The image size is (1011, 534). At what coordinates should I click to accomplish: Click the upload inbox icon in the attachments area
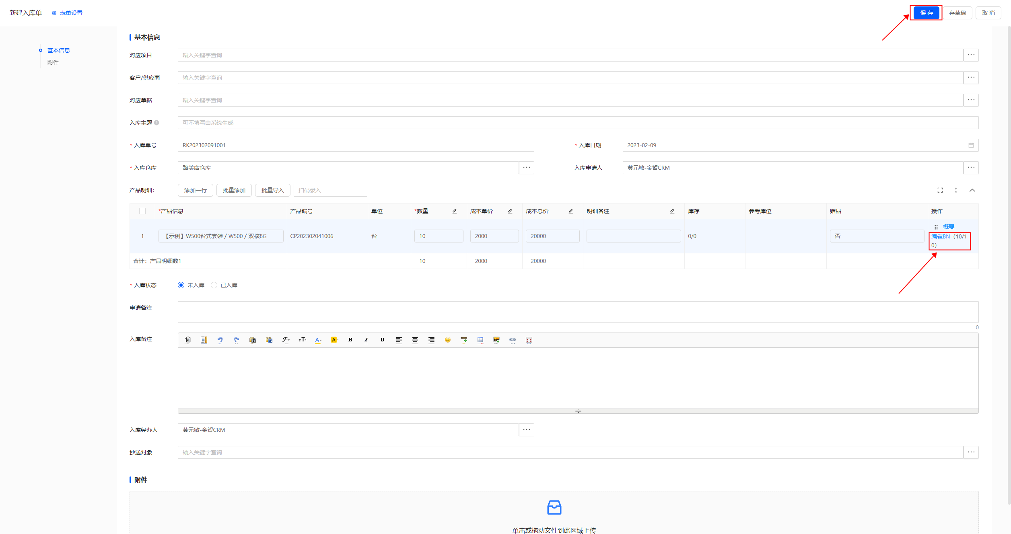pyautogui.click(x=554, y=507)
